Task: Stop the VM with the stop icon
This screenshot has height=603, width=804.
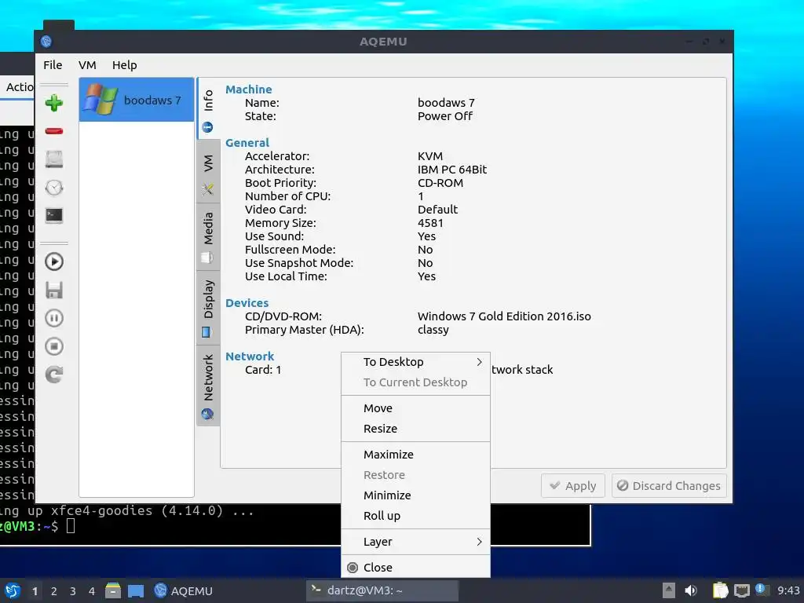Action: (x=54, y=346)
